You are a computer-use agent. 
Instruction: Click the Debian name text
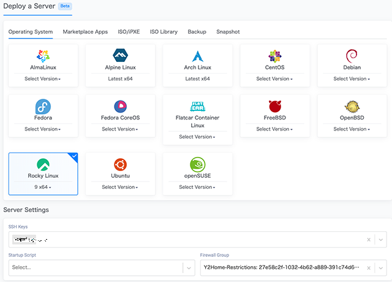pyautogui.click(x=352, y=67)
